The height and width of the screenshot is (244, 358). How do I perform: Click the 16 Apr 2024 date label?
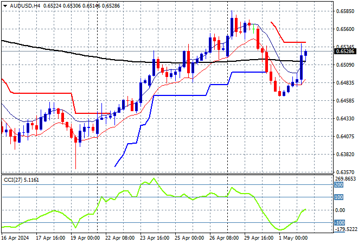coord(16,238)
